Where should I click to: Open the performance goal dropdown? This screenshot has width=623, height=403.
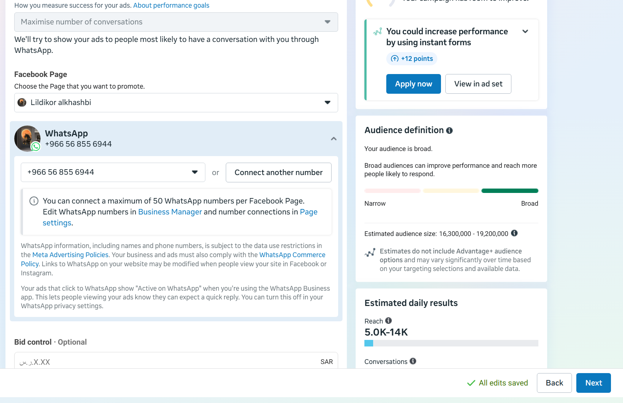pyautogui.click(x=176, y=22)
